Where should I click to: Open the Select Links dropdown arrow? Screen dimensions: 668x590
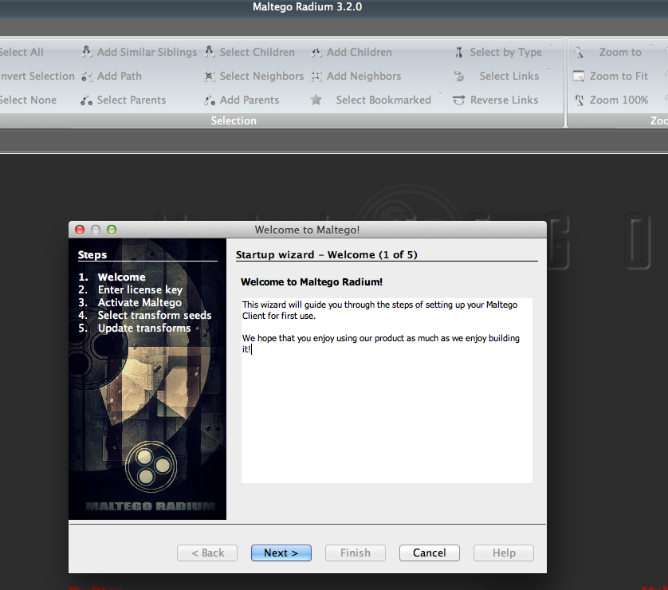548,69
